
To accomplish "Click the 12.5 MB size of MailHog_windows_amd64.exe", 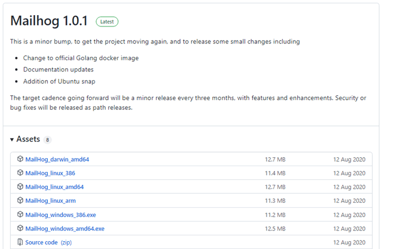I will tap(275, 229).
